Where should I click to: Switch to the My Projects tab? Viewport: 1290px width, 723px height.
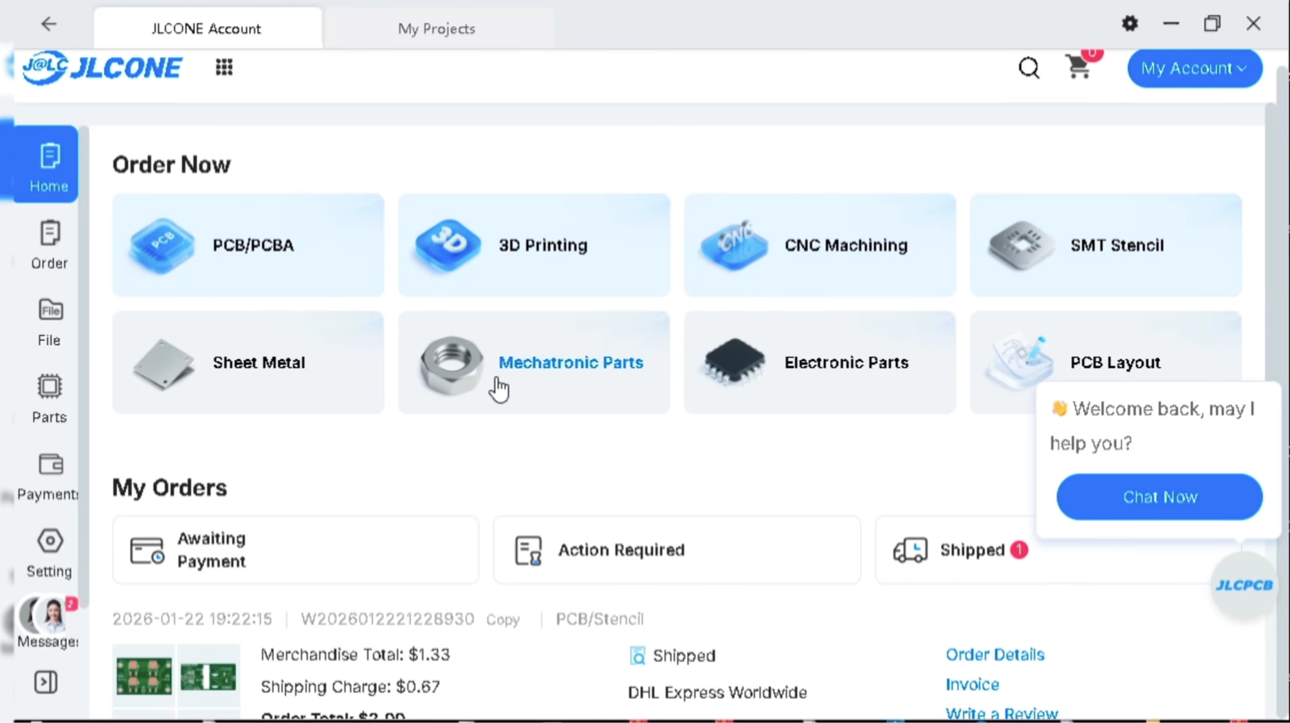pyautogui.click(x=437, y=29)
